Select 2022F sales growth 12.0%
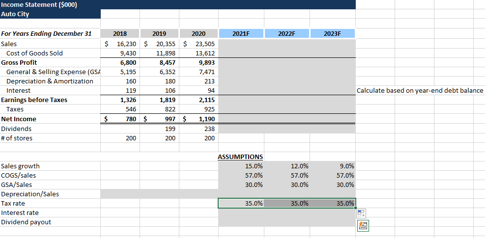The height and width of the screenshot is (238, 485). click(287, 166)
